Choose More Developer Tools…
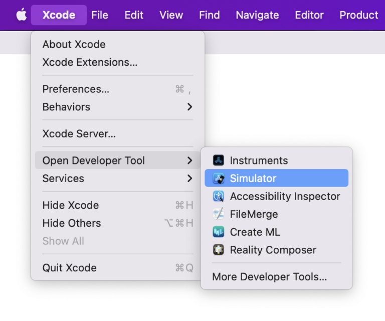Screen dimensions: 385x321 tap(269, 277)
